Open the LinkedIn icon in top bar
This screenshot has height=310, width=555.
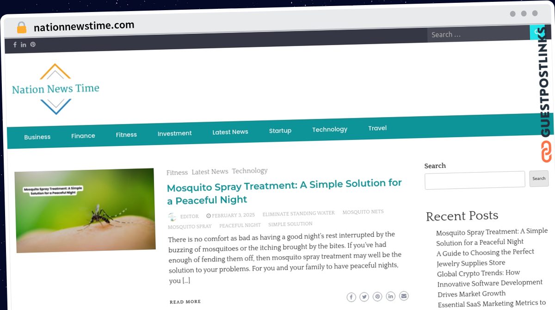pyautogui.click(x=24, y=45)
